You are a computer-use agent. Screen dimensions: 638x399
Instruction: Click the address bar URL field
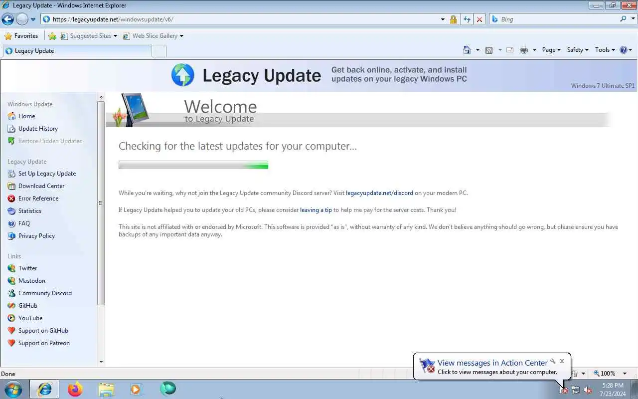[239, 19]
